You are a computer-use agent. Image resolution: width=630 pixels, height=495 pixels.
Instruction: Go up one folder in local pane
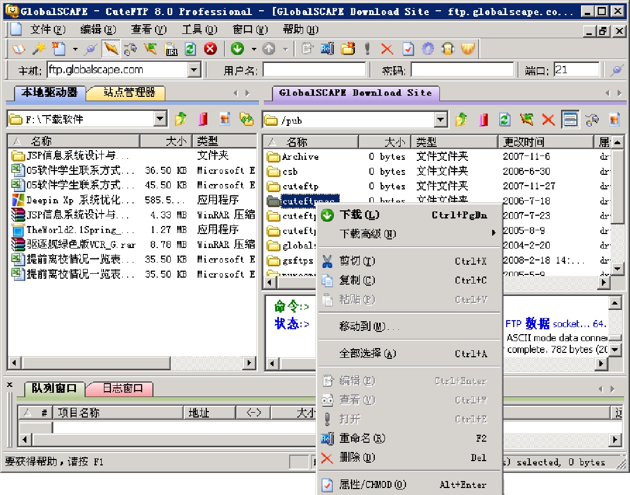(x=181, y=119)
